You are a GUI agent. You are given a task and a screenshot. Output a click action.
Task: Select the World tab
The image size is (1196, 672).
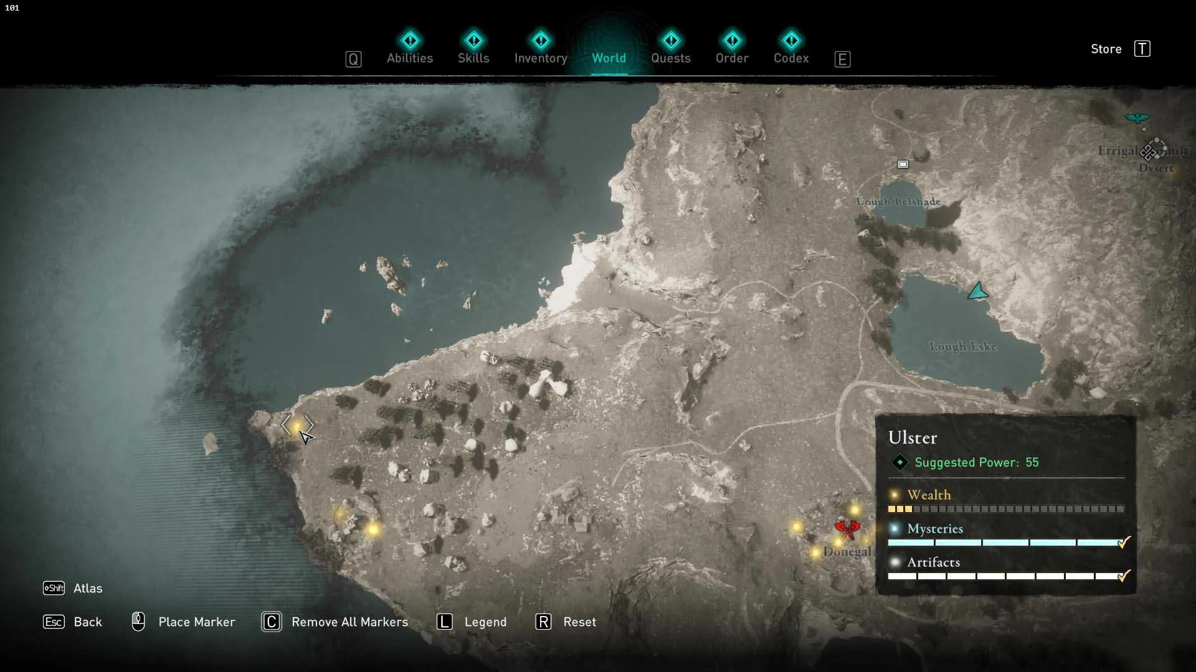609,58
